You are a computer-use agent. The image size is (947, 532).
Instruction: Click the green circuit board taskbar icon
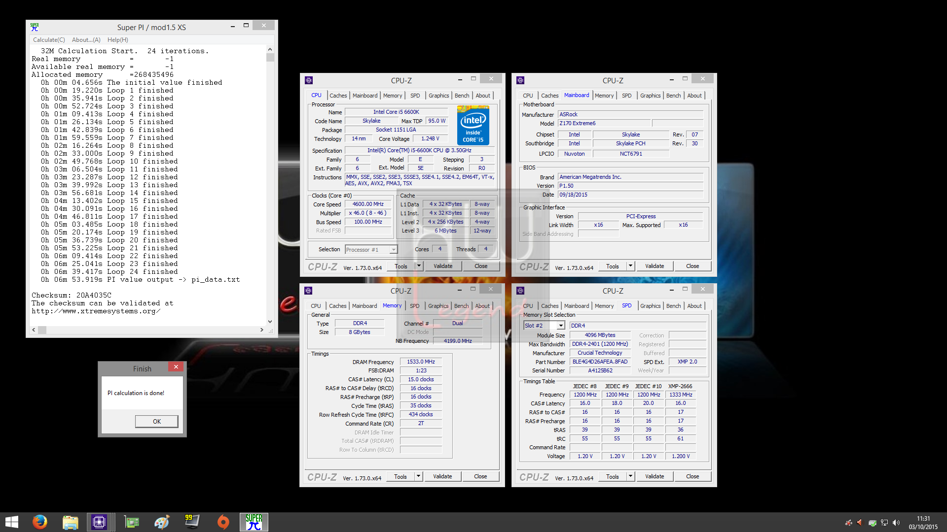tap(131, 522)
